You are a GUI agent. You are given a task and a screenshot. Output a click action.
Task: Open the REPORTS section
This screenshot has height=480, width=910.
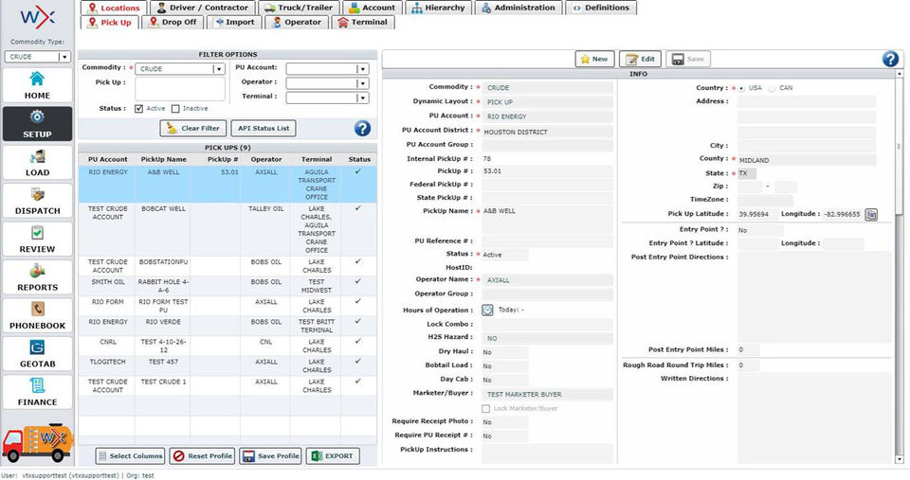37,277
